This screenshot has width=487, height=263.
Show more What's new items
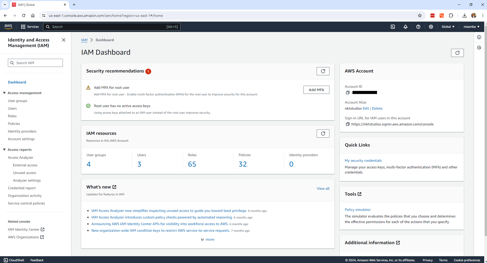click(207, 239)
